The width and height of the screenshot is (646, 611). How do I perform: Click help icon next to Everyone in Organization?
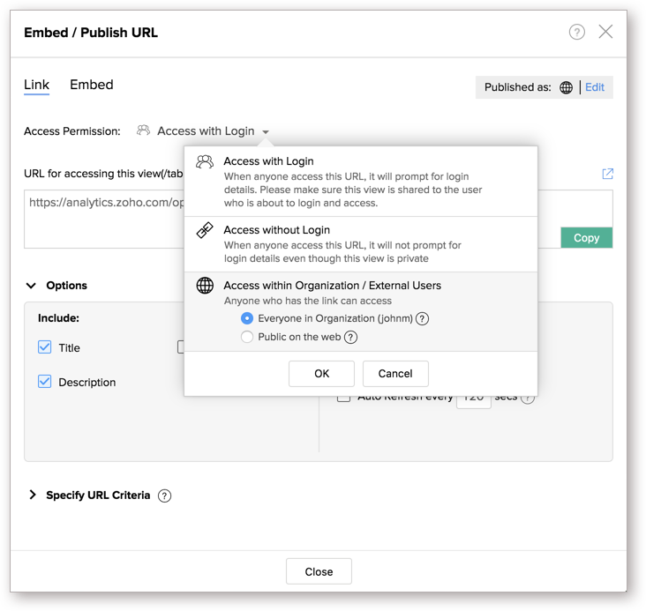[422, 318]
